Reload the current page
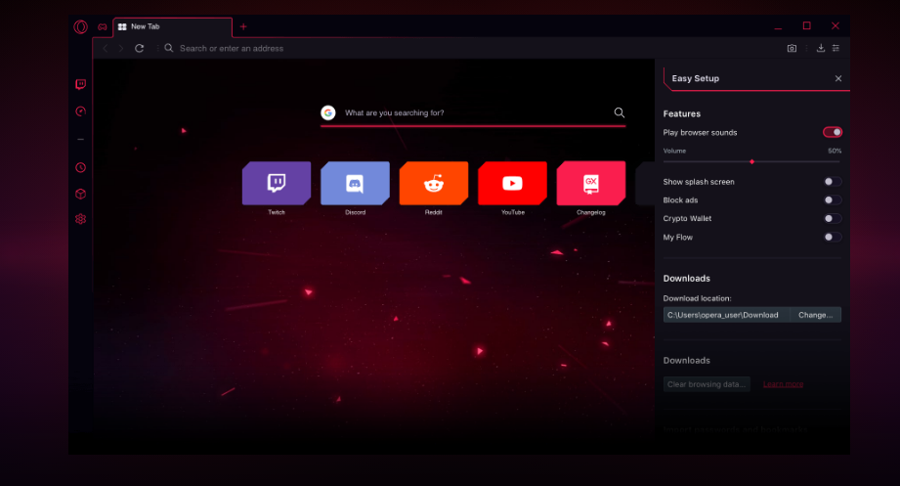Viewport: 900px width, 486px height. click(139, 48)
